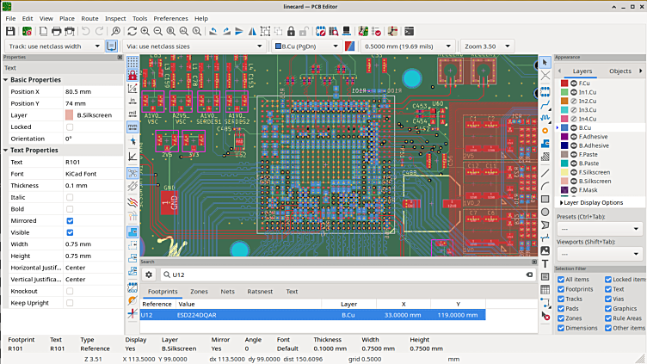647x364 pixels.
Task: Toggle Footprints in the Selection Filter
Action: pos(562,289)
